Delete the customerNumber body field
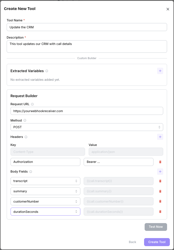Viewport: 174px width, 250px height. 160,201
